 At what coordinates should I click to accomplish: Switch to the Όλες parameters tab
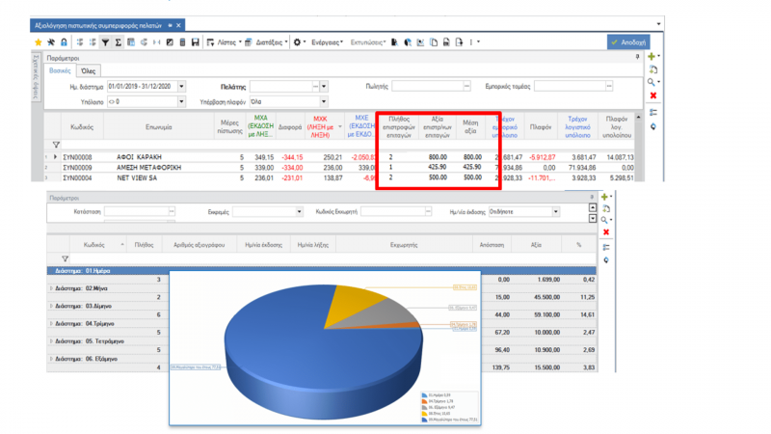coord(88,71)
